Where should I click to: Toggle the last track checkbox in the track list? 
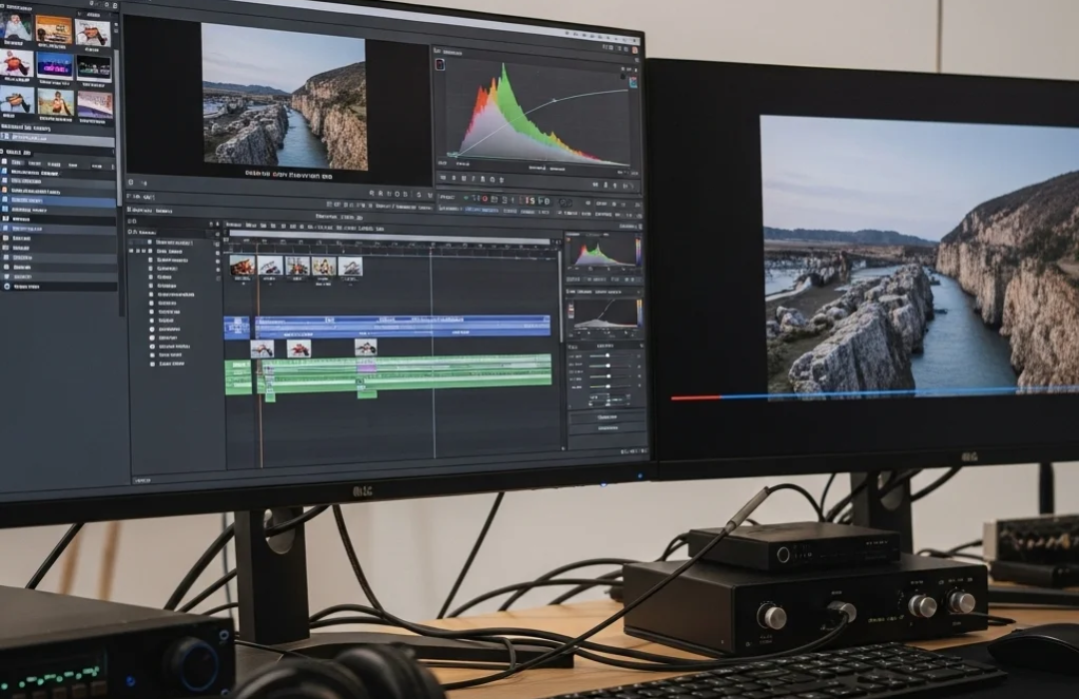click(152, 363)
